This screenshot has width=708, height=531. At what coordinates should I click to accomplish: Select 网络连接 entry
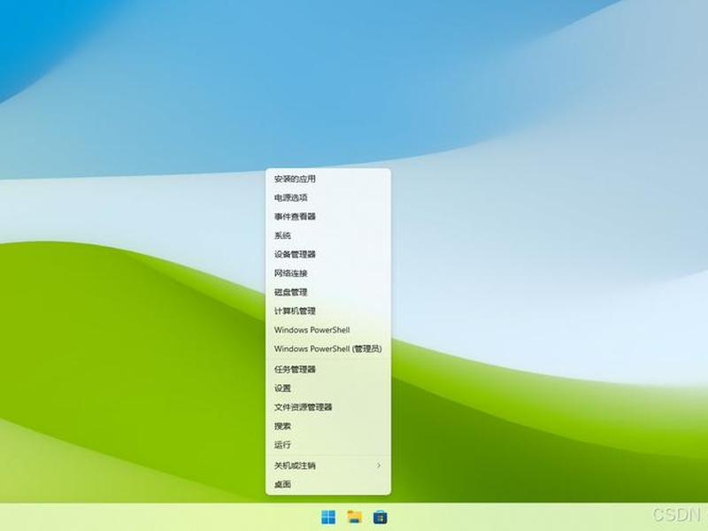pos(328,273)
